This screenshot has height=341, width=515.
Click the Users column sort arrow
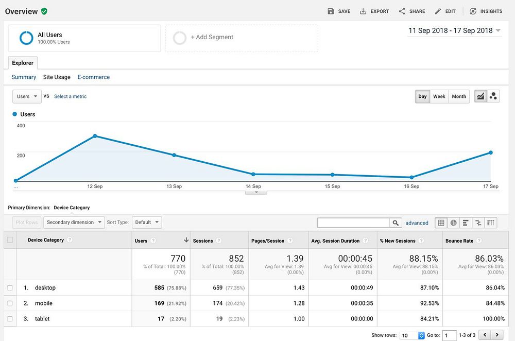pos(186,240)
